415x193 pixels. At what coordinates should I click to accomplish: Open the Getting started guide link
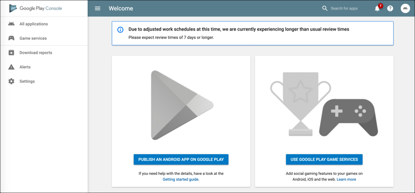(x=181, y=179)
